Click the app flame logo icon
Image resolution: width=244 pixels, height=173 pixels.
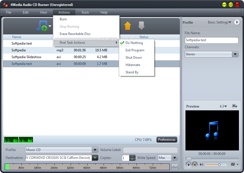6,5
